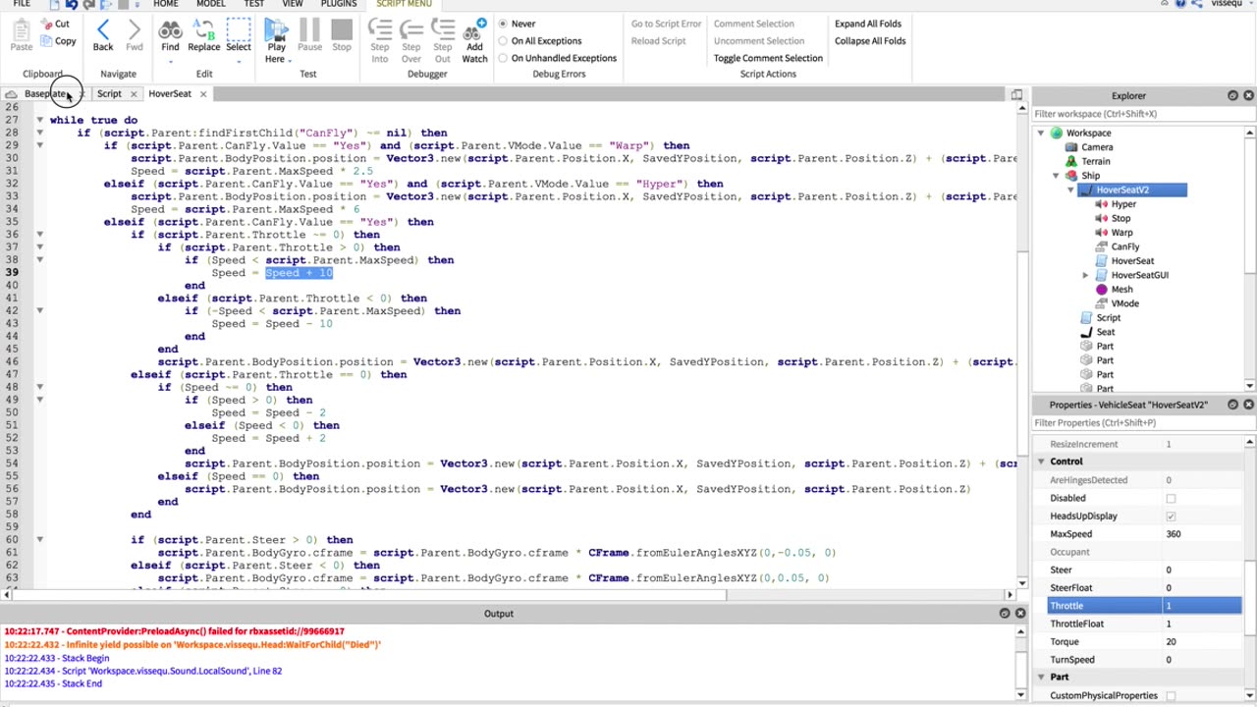Open the PLUGINS ribbon tab
The height and width of the screenshot is (707, 1257).
coord(339,4)
